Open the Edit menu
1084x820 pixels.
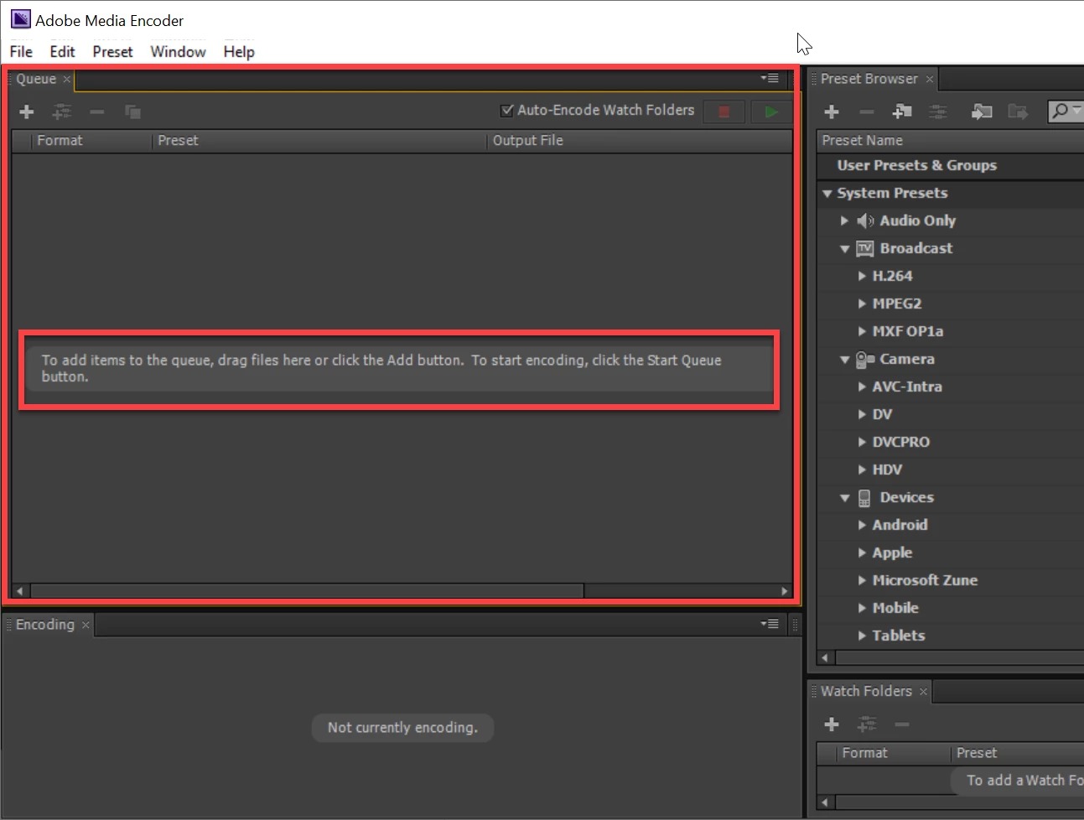pos(62,51)
